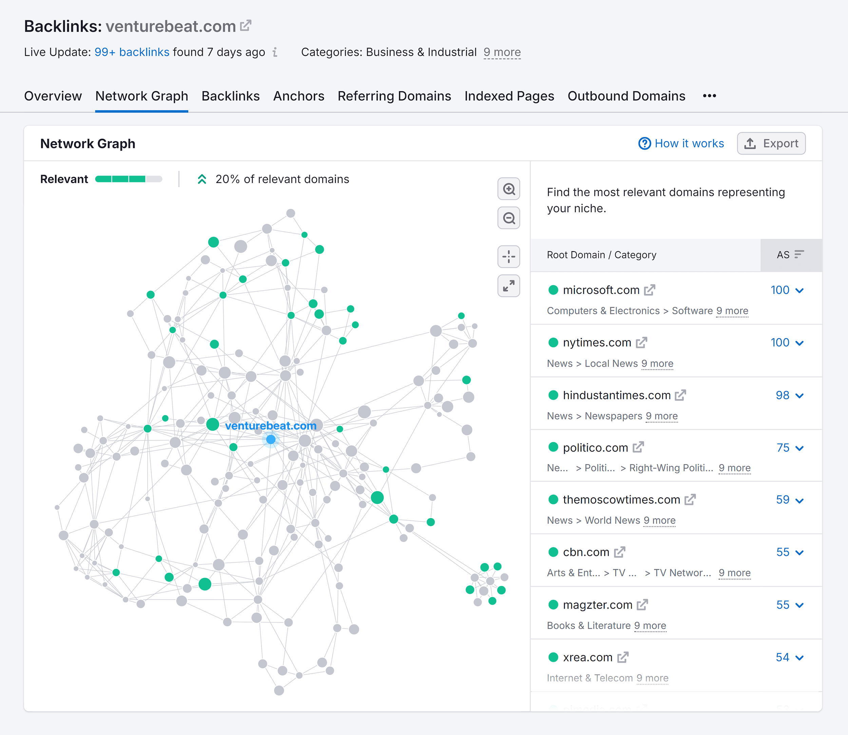The width and height of the screenshot is (848, 735).
Task: Click the 99+ backlinks link
Action: click(132, 52)
